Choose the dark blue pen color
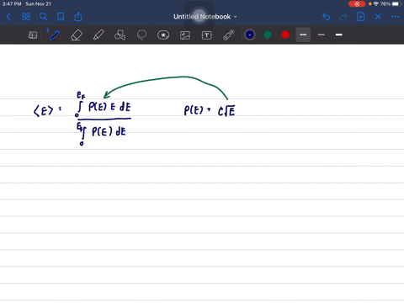404x303 pixels. (250, 35)
